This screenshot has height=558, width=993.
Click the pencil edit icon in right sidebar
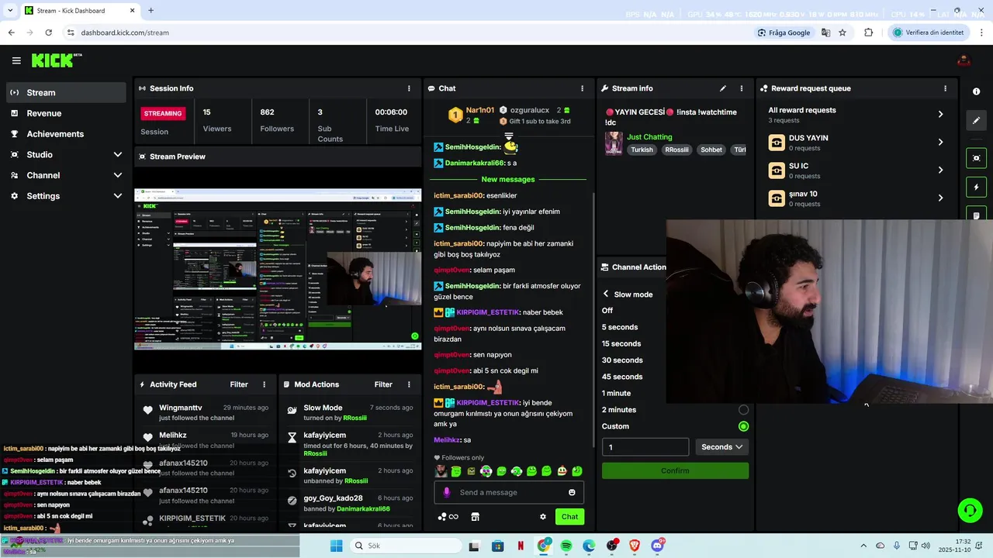pos(976,120)
